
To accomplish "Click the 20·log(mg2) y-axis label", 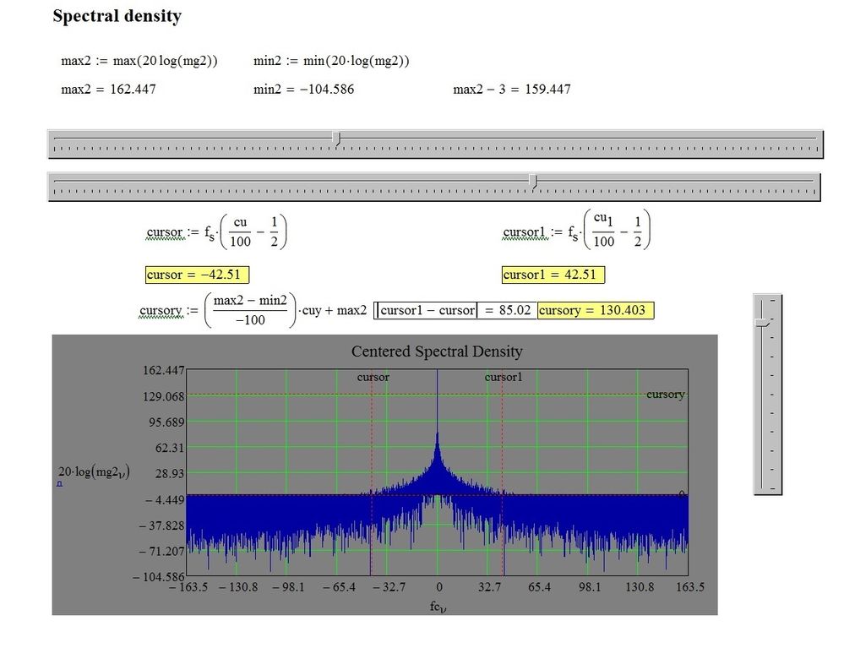I will [x=94, y=472].
